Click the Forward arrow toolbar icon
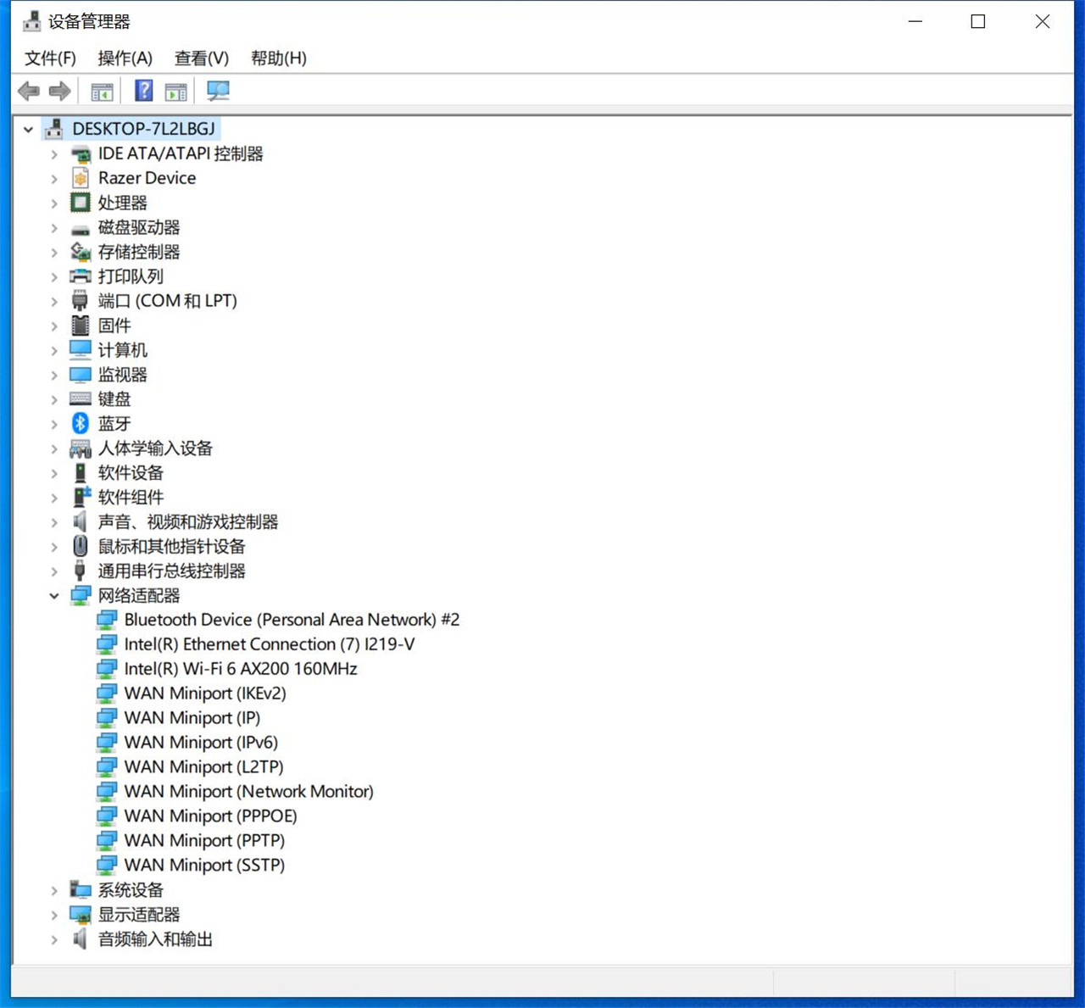1085x1008 pixels. pyautogui.click(x=60, y=91)
